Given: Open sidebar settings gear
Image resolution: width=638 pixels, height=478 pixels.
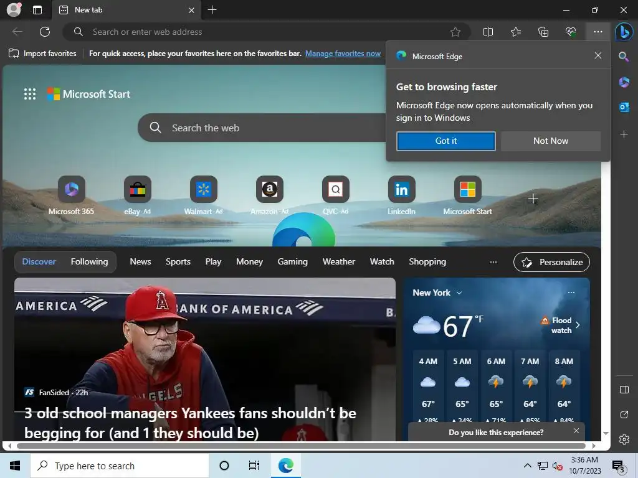Looking at the screenshot, I should pos(624,439).
